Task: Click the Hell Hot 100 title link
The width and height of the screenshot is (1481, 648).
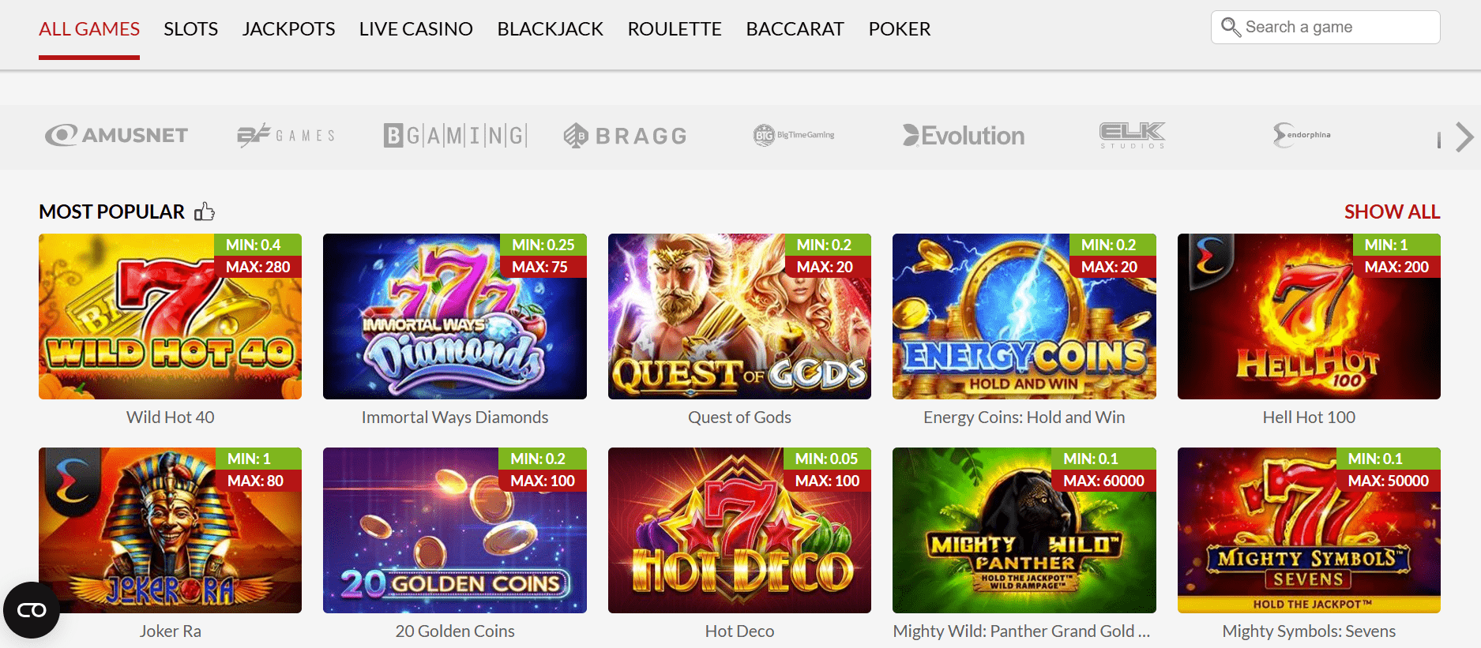Action: point(1308,418)
